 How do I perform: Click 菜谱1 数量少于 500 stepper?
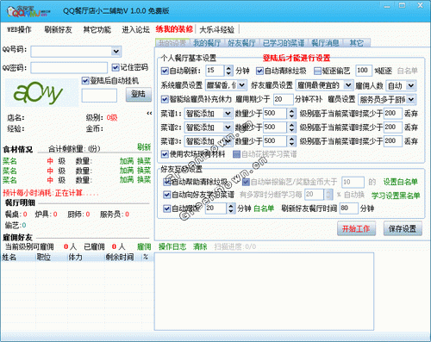tap(292, 114)
